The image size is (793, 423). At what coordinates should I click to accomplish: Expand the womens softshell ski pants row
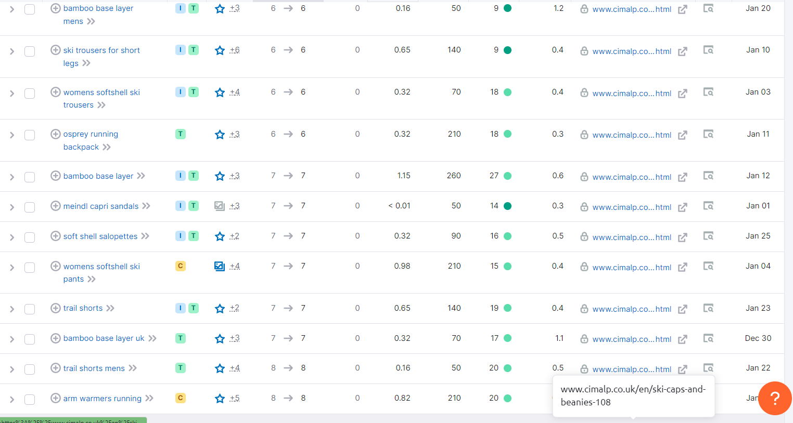point(12,268)
